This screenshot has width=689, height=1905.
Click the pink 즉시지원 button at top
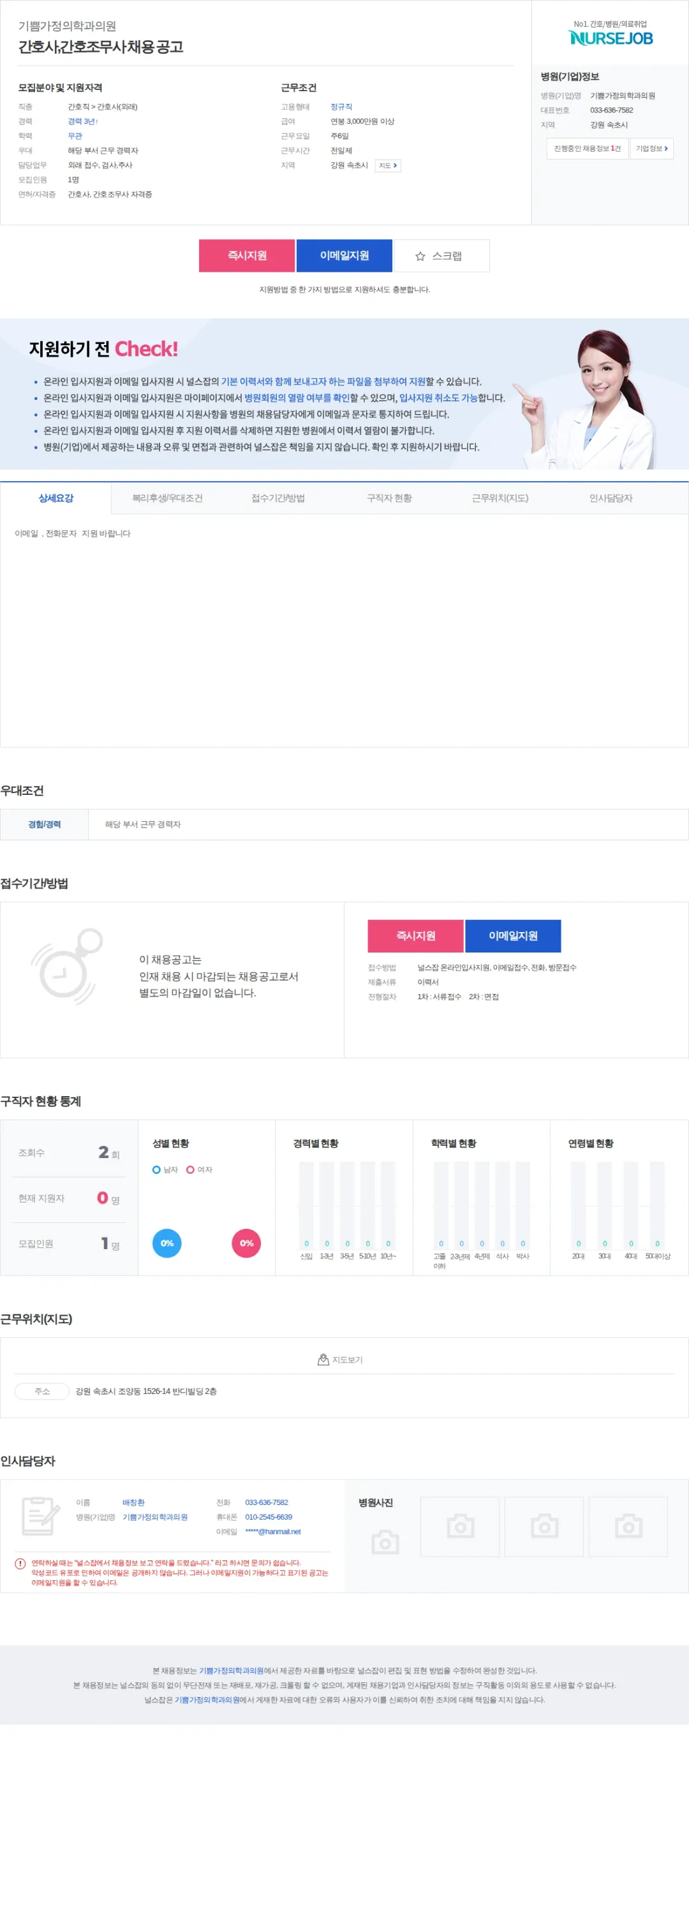coord(247,255)
